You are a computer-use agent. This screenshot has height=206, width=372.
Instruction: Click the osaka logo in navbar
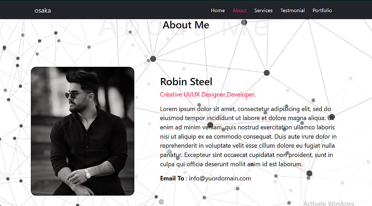point(42,10)
